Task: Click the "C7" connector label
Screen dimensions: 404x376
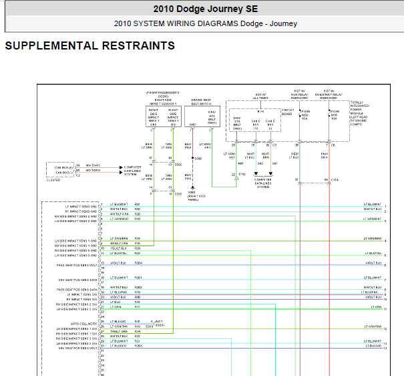Action: (x=274, y=145)
